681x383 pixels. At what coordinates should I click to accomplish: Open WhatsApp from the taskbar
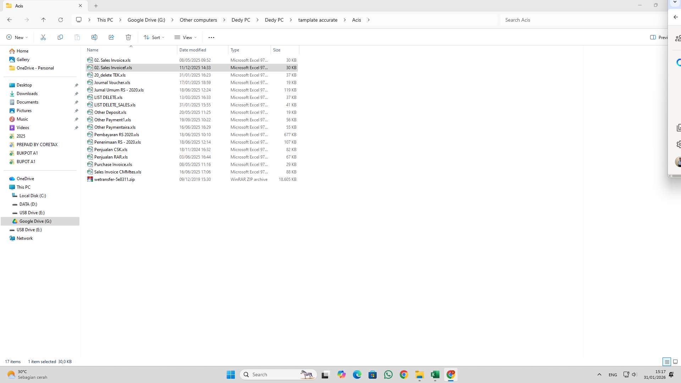(388, 374)
